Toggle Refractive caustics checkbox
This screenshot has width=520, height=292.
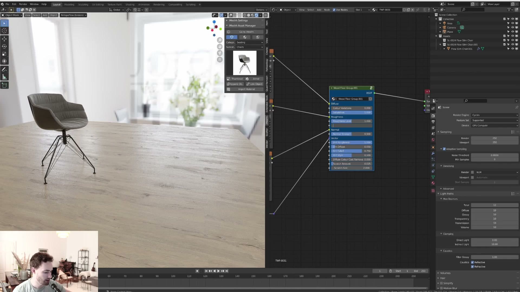point(472,267)
